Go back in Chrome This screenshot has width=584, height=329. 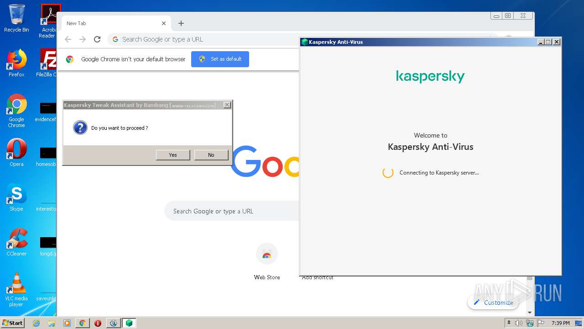[x=68, y=39]
